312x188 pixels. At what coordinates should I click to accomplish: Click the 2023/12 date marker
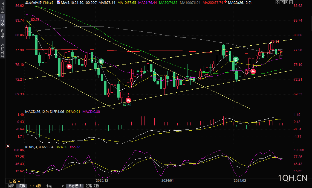click(x=102, y=180)
